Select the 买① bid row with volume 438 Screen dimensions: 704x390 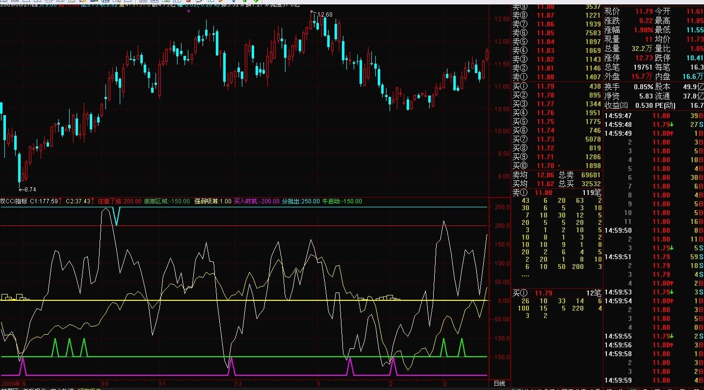[x=556, y=86]
